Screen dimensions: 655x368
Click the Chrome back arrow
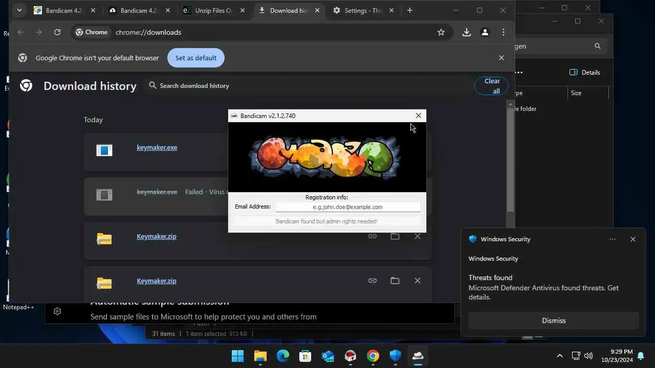[20, 32]
